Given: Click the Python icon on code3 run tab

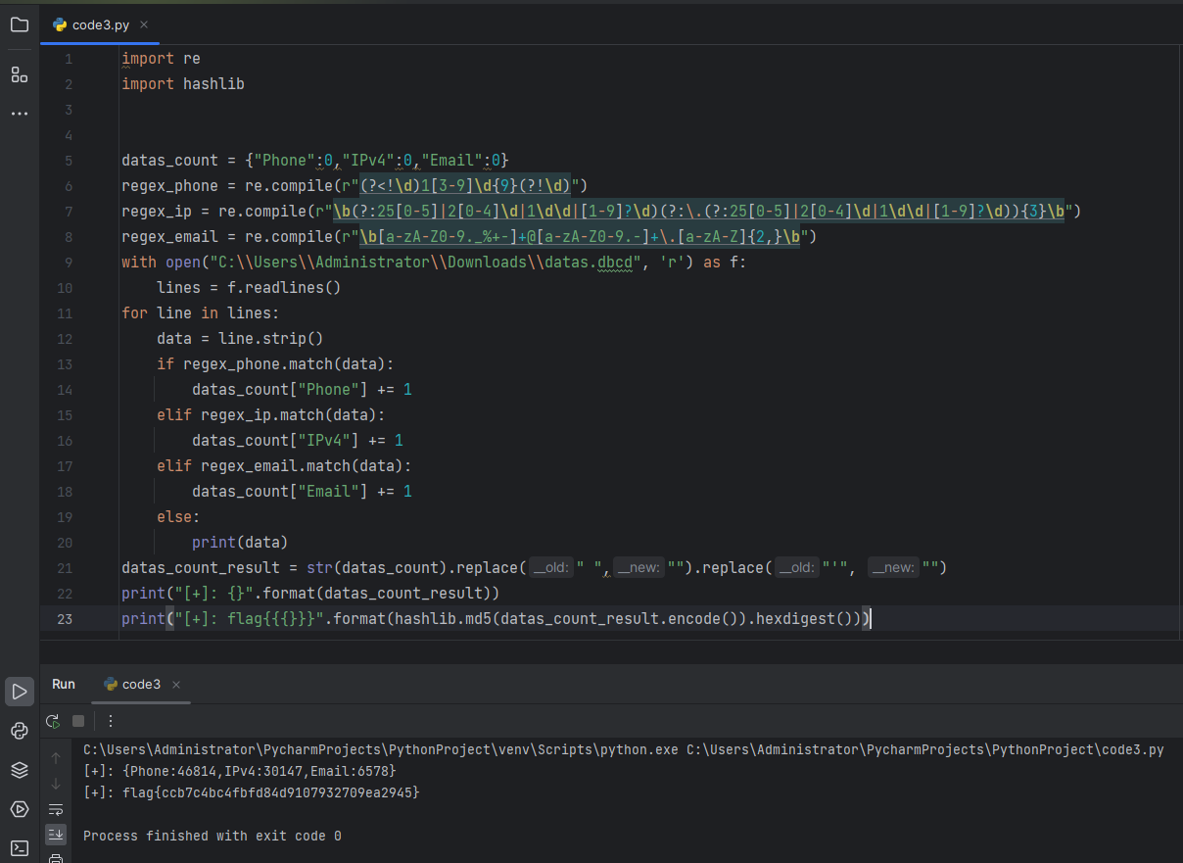Looking at the screenshot, I should [x=111, y=685].
